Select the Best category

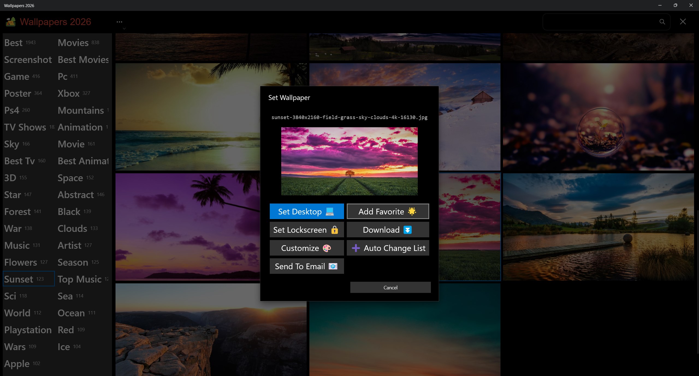tap(20, 43)
